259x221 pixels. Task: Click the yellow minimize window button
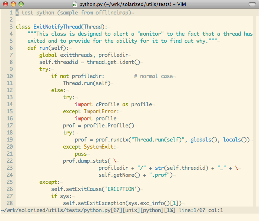14,4
